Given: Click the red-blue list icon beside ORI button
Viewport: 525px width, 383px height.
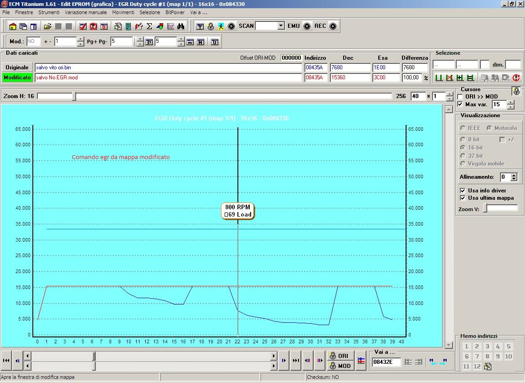Looking at the screenshot, I should click(x=361, y=361).
